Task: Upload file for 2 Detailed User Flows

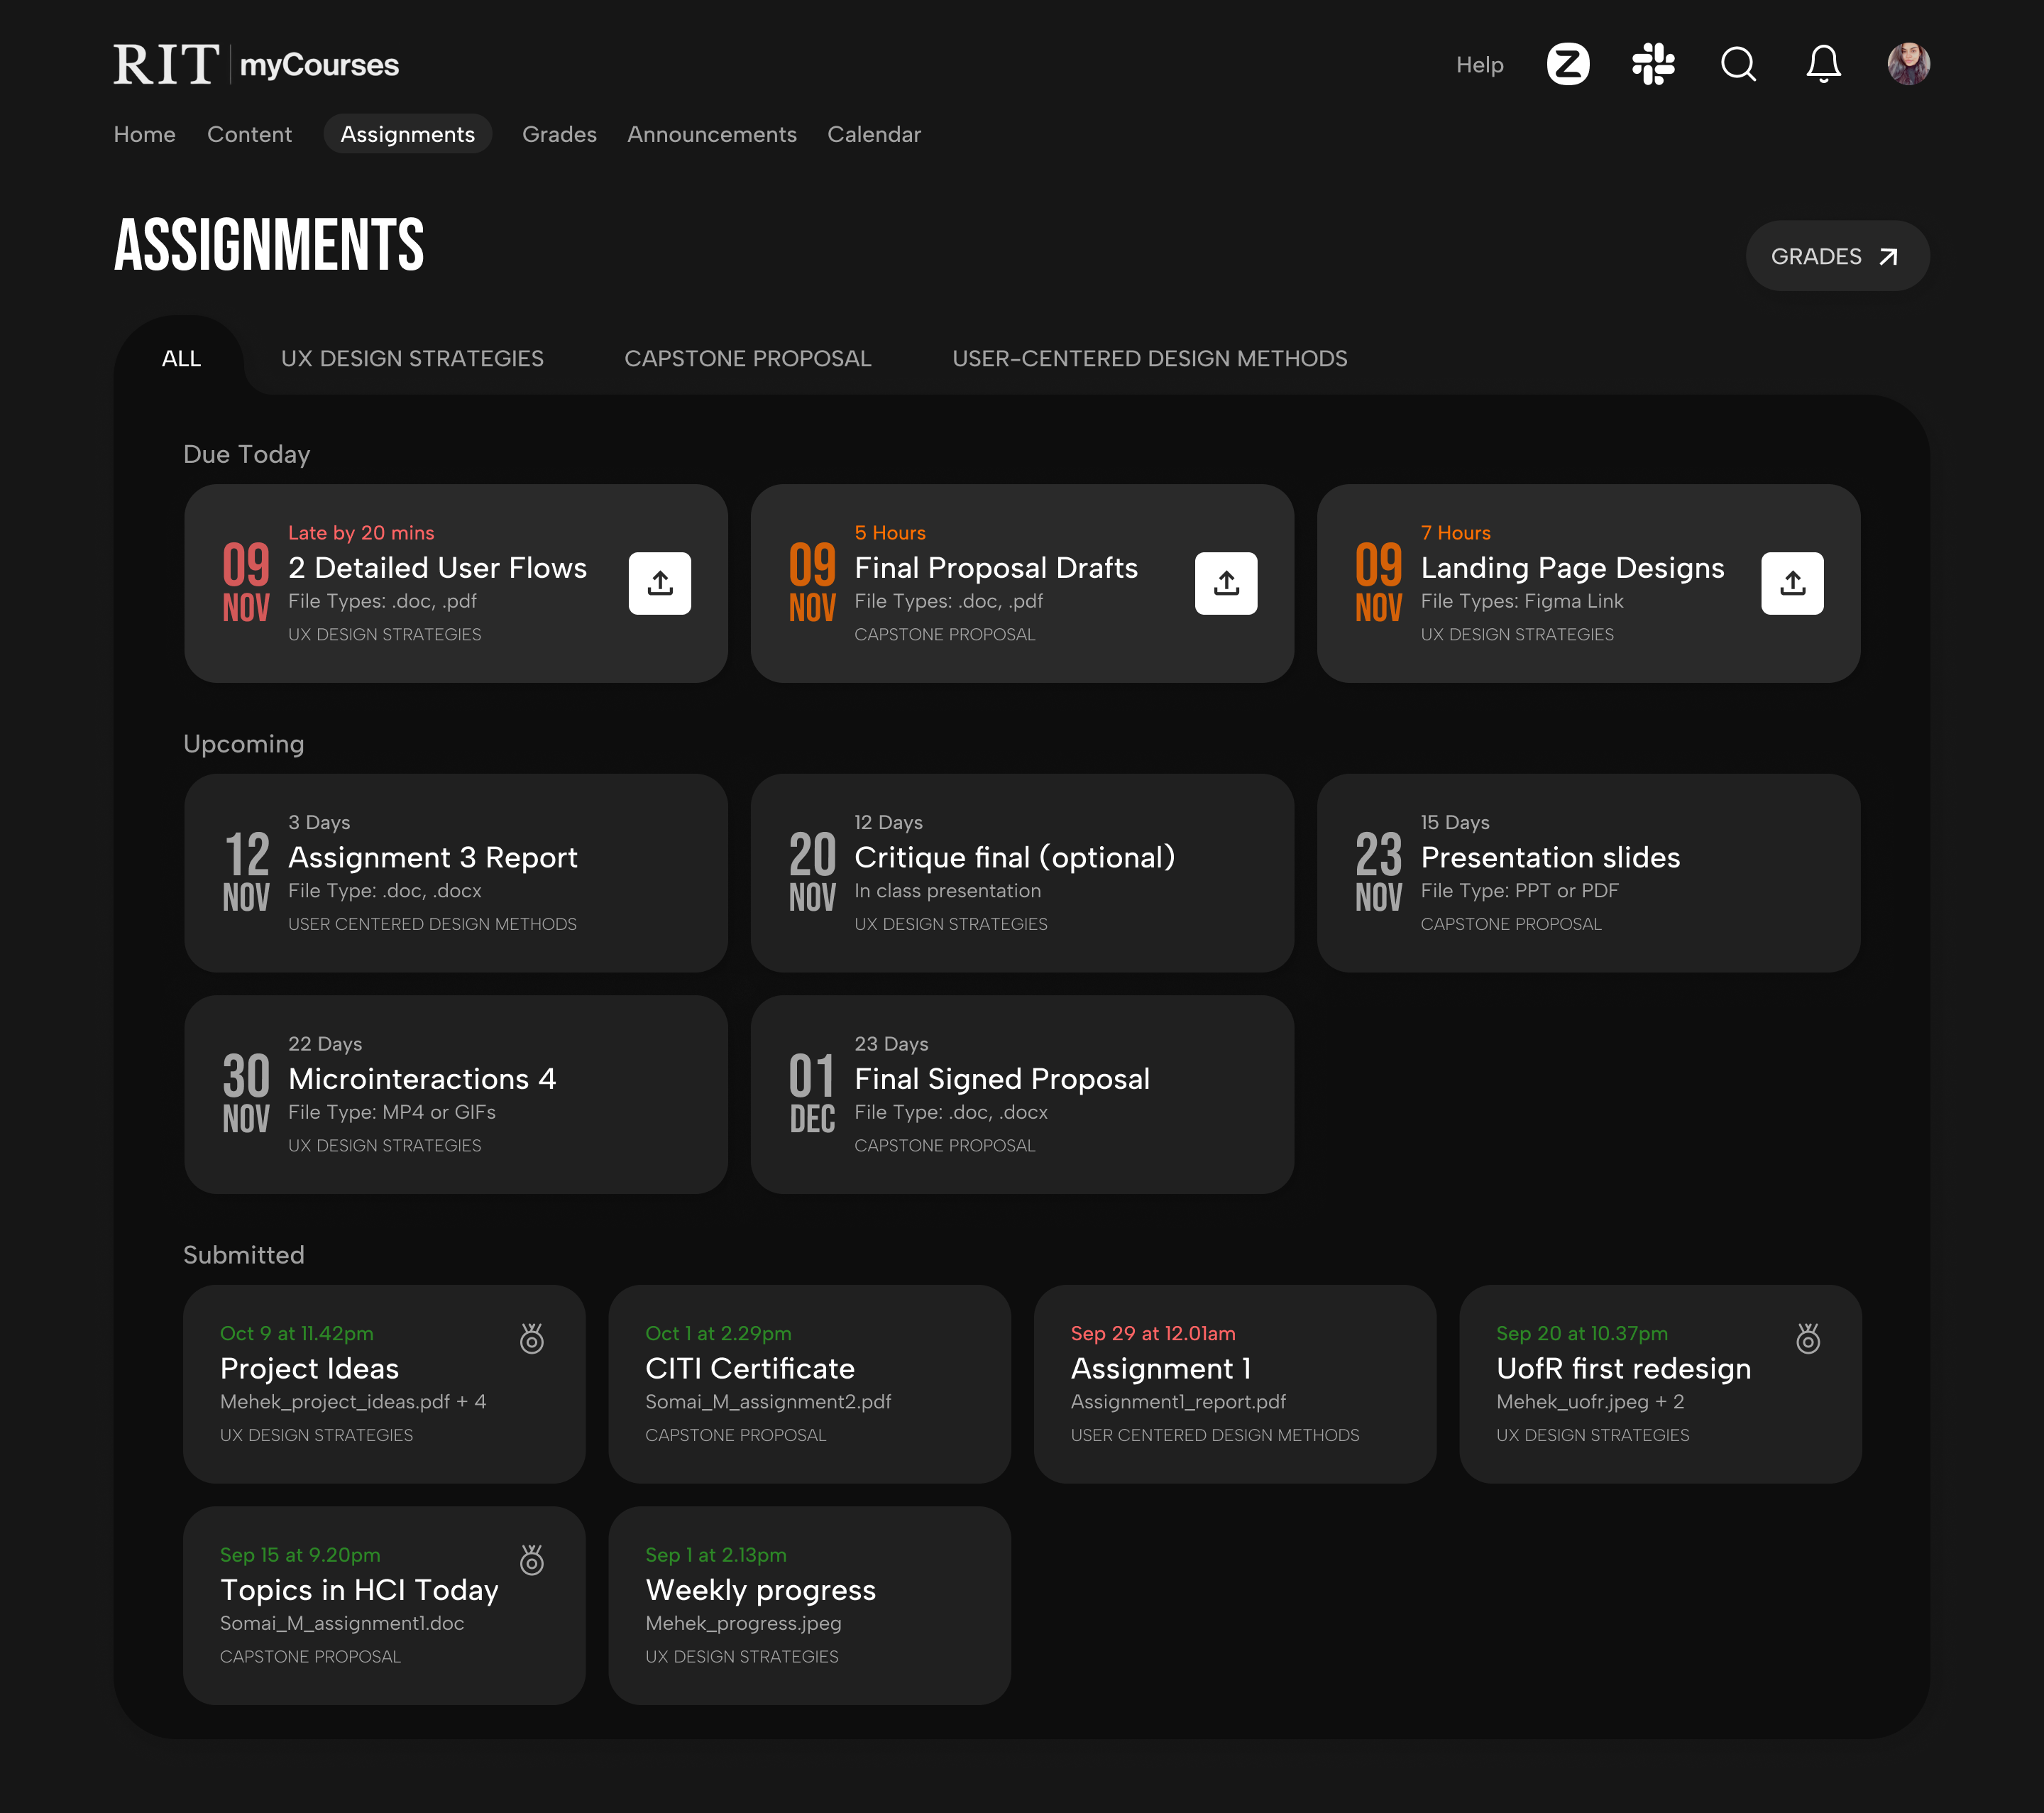Action: (x=659, y=583)
